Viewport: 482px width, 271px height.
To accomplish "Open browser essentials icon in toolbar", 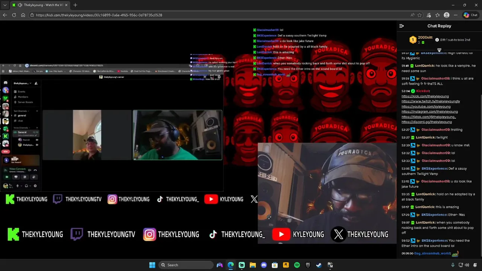I will point(429,15).
